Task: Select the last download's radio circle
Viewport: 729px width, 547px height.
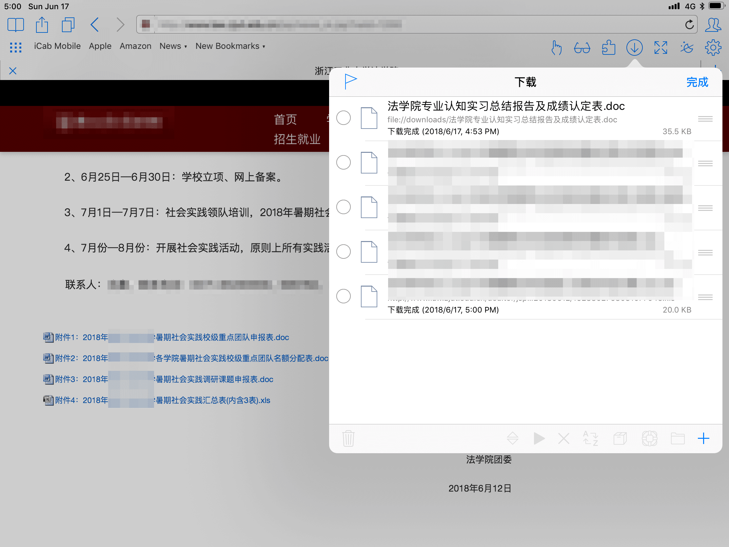Action: click(344, 296)
